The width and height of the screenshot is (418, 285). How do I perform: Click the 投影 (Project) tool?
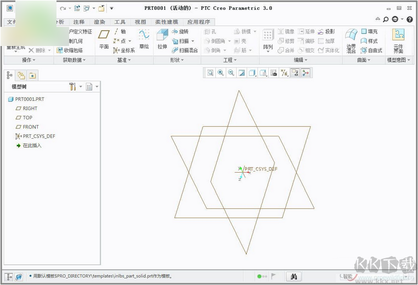tap(326, 31)
